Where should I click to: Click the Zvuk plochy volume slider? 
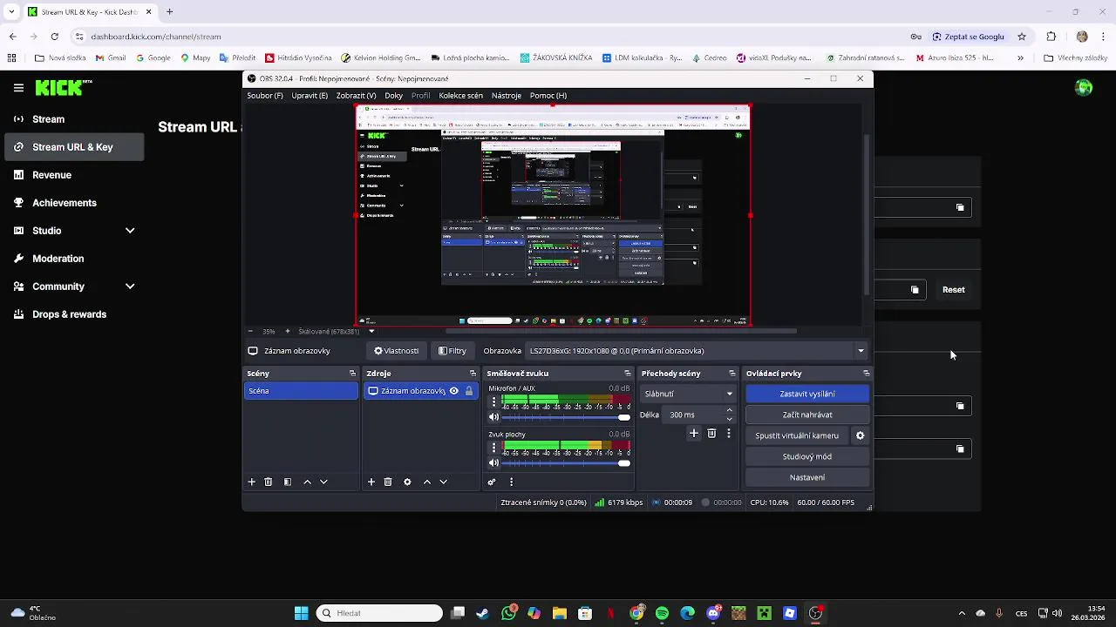coord(564,463)
